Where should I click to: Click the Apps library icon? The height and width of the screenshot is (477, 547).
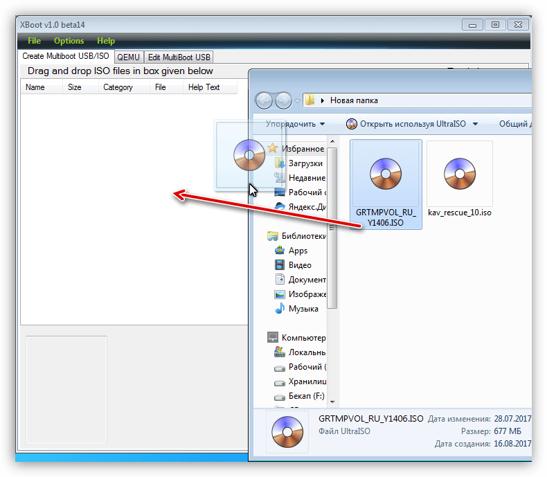pyautogui.click(x=280, y=251)
